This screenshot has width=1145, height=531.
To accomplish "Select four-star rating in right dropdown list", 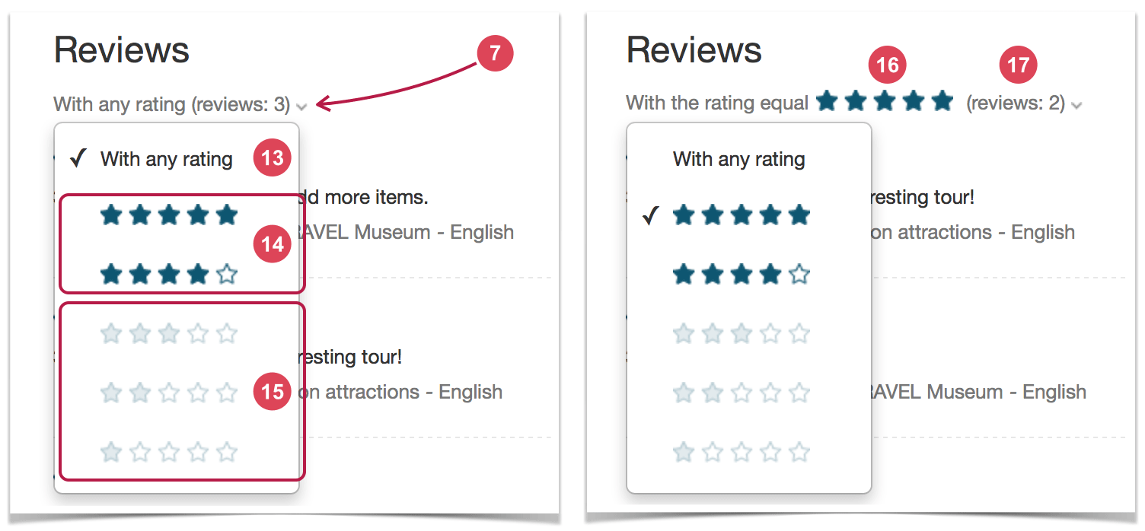I will tap(742, 275).
